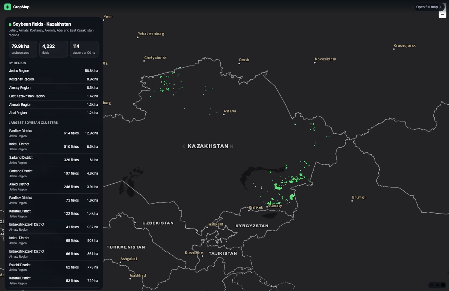Open Panfilov District cluster with 614 fields
The width and height of the screenshot is (449, 291).
click(54, 133)
